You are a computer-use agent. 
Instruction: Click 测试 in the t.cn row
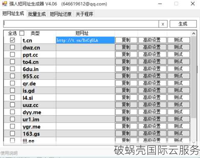(x=179, y=40)
